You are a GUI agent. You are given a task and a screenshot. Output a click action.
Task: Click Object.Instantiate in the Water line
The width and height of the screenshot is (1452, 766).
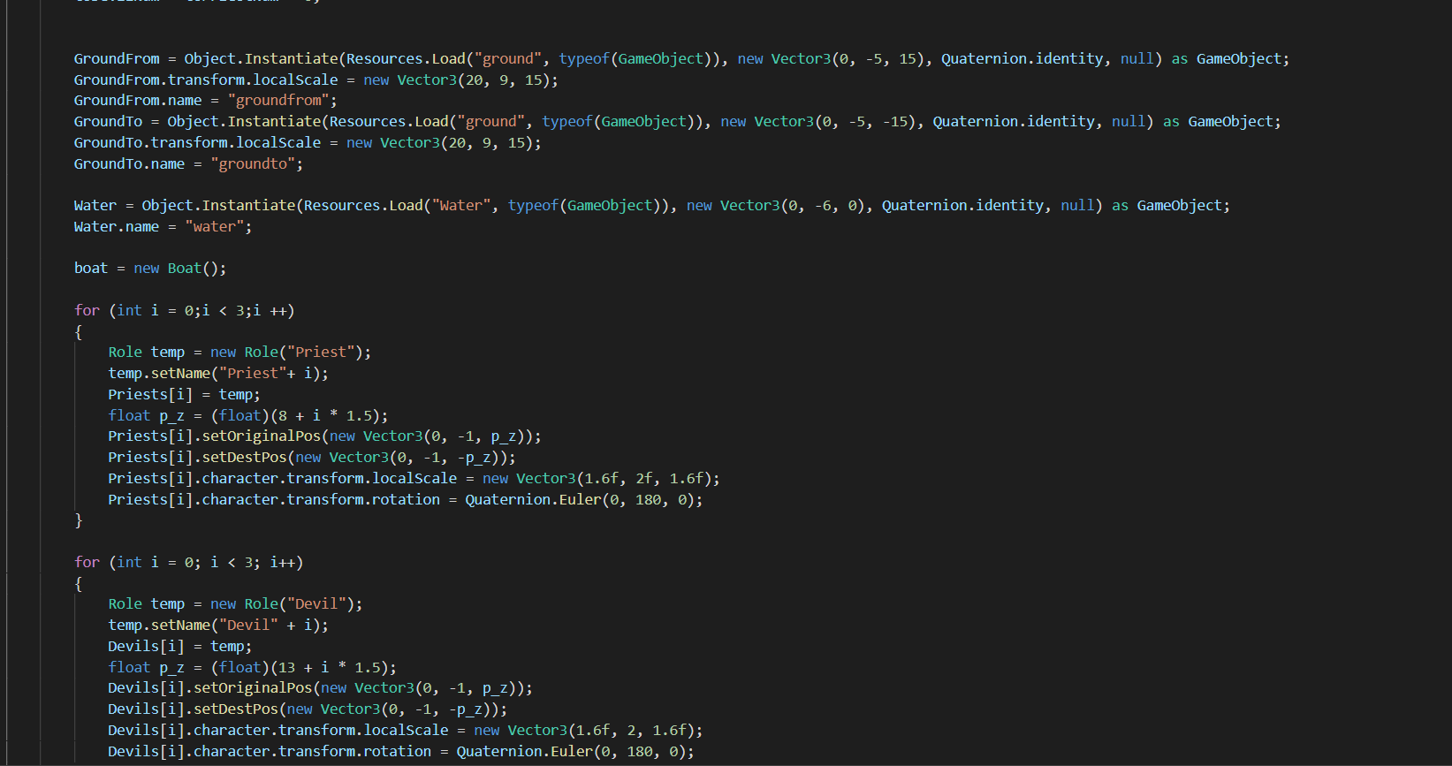(x=218, y=206)
